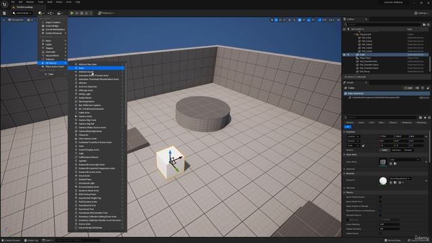The image size is (432, 243).
Task: Click the Camera speed viewport icon
Action: point(331,20)
